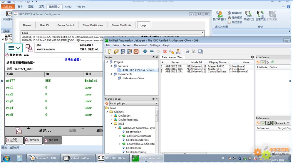Screen dimensions: 293x163
Task: Select ABB IRC5 OPC UA Server in Project tree
Action: (138, 70)
